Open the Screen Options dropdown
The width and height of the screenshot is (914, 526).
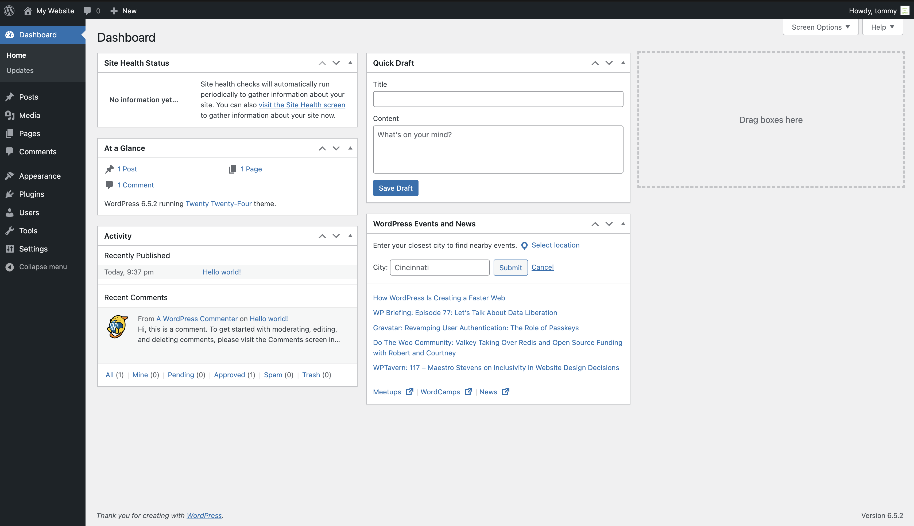click(820, 27)
